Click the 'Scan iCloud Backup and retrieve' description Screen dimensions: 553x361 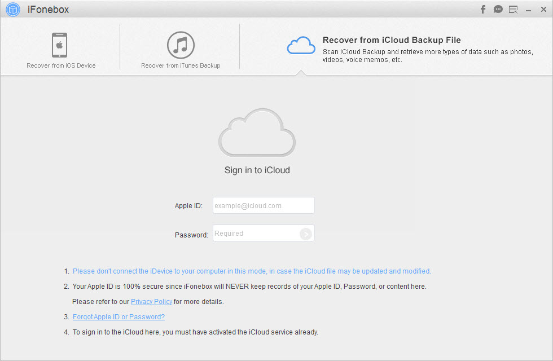428,56
